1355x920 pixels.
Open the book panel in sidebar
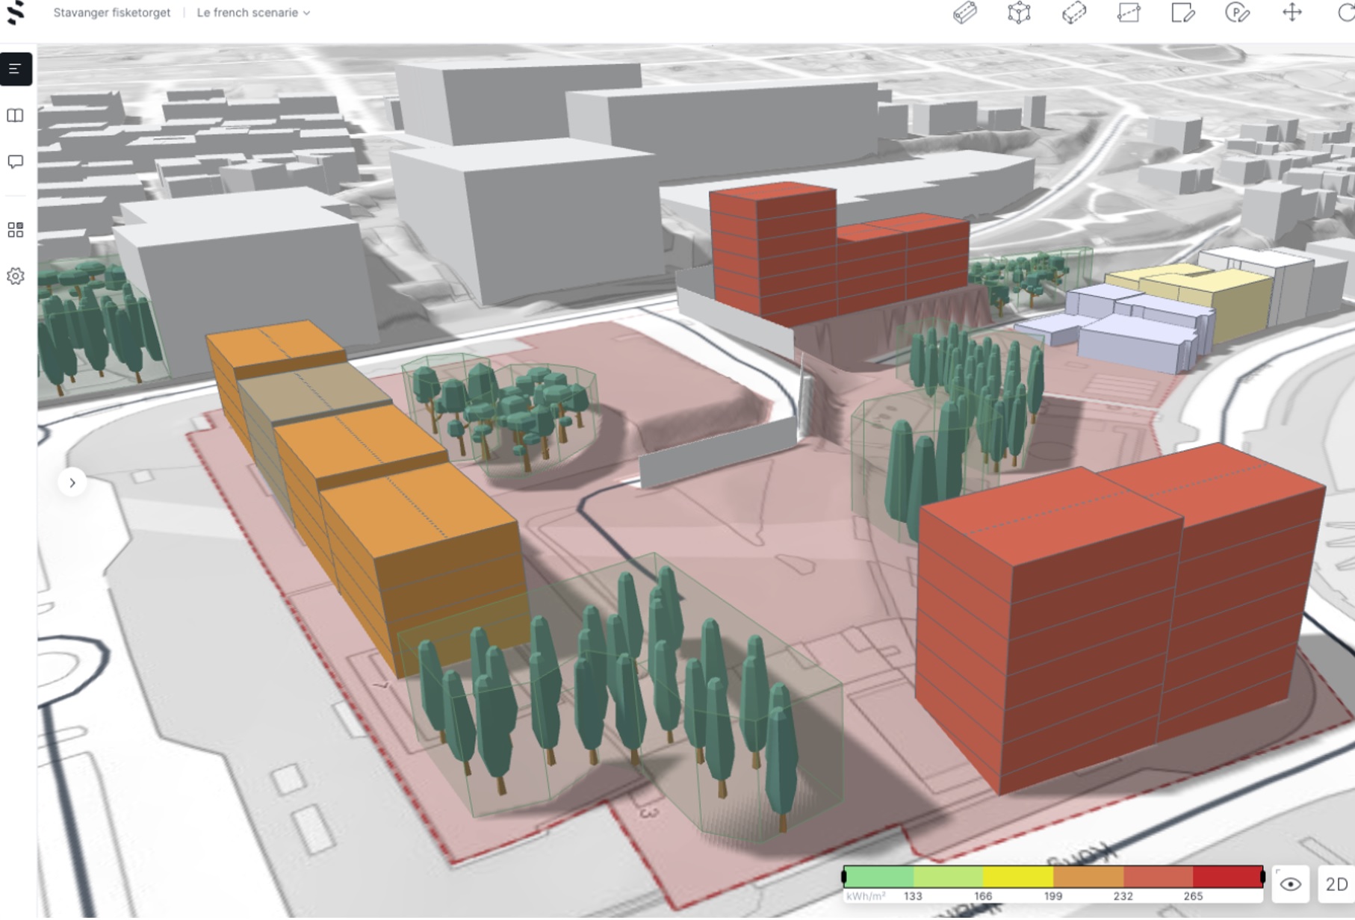(16, 116)
